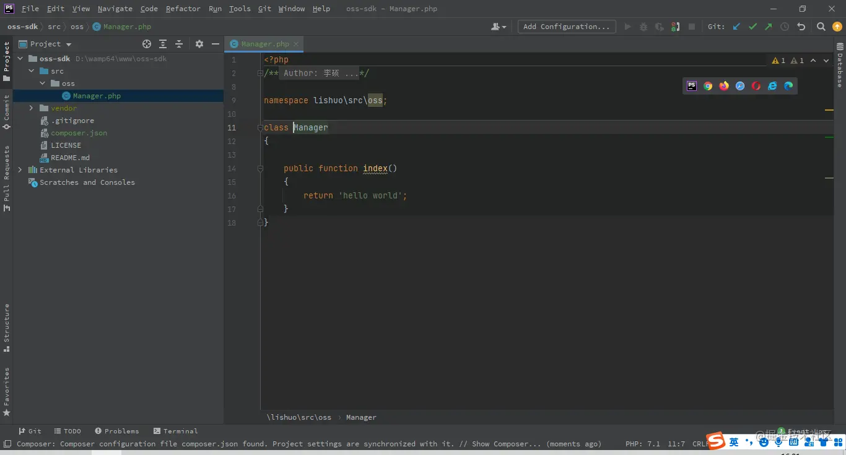This screenshot has width=846, height=455.
Task: Toggle Start Listening for PHP Debug Connections
Action: pyautogui.click(x=676, y=27)
